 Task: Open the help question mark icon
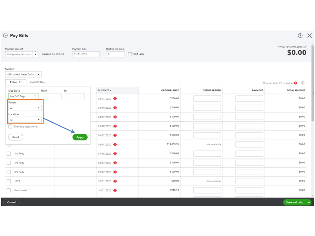pyautogui.click(x=300, y=36)
